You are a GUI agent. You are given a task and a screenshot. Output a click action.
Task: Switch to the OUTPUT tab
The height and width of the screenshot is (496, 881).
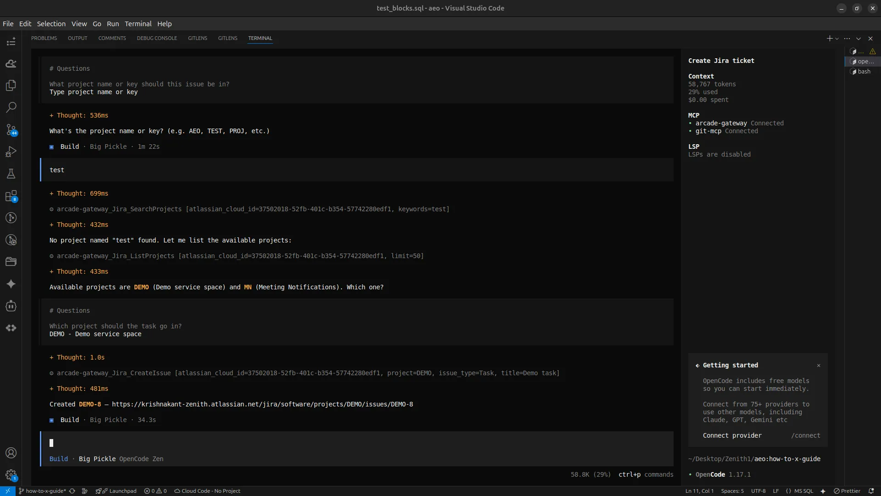(78, 38)
